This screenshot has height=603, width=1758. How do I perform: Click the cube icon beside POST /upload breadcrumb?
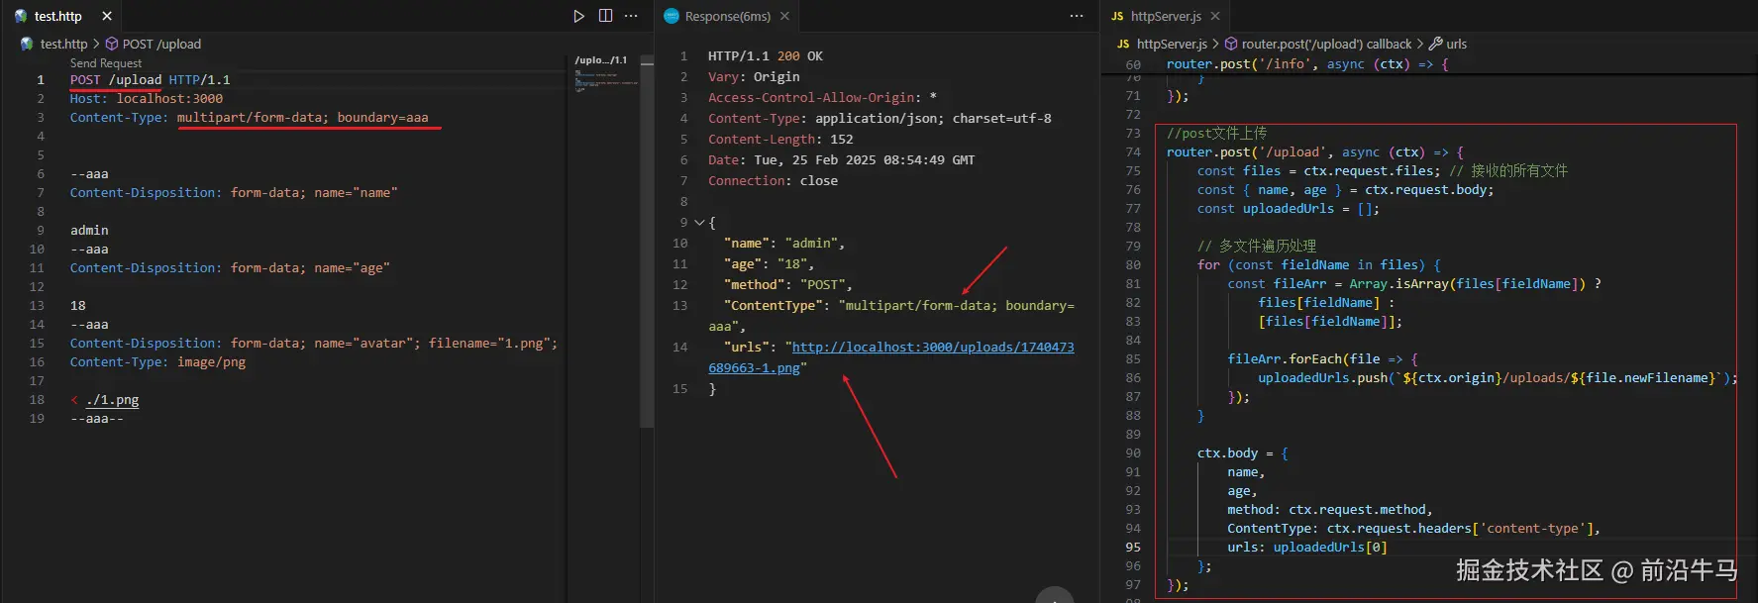tap(112, 44)
